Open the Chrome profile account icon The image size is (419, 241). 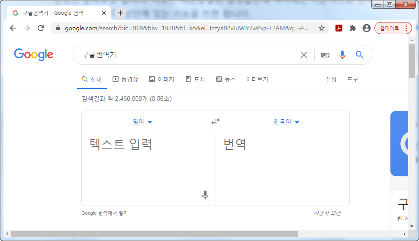(x=367, y=28)
